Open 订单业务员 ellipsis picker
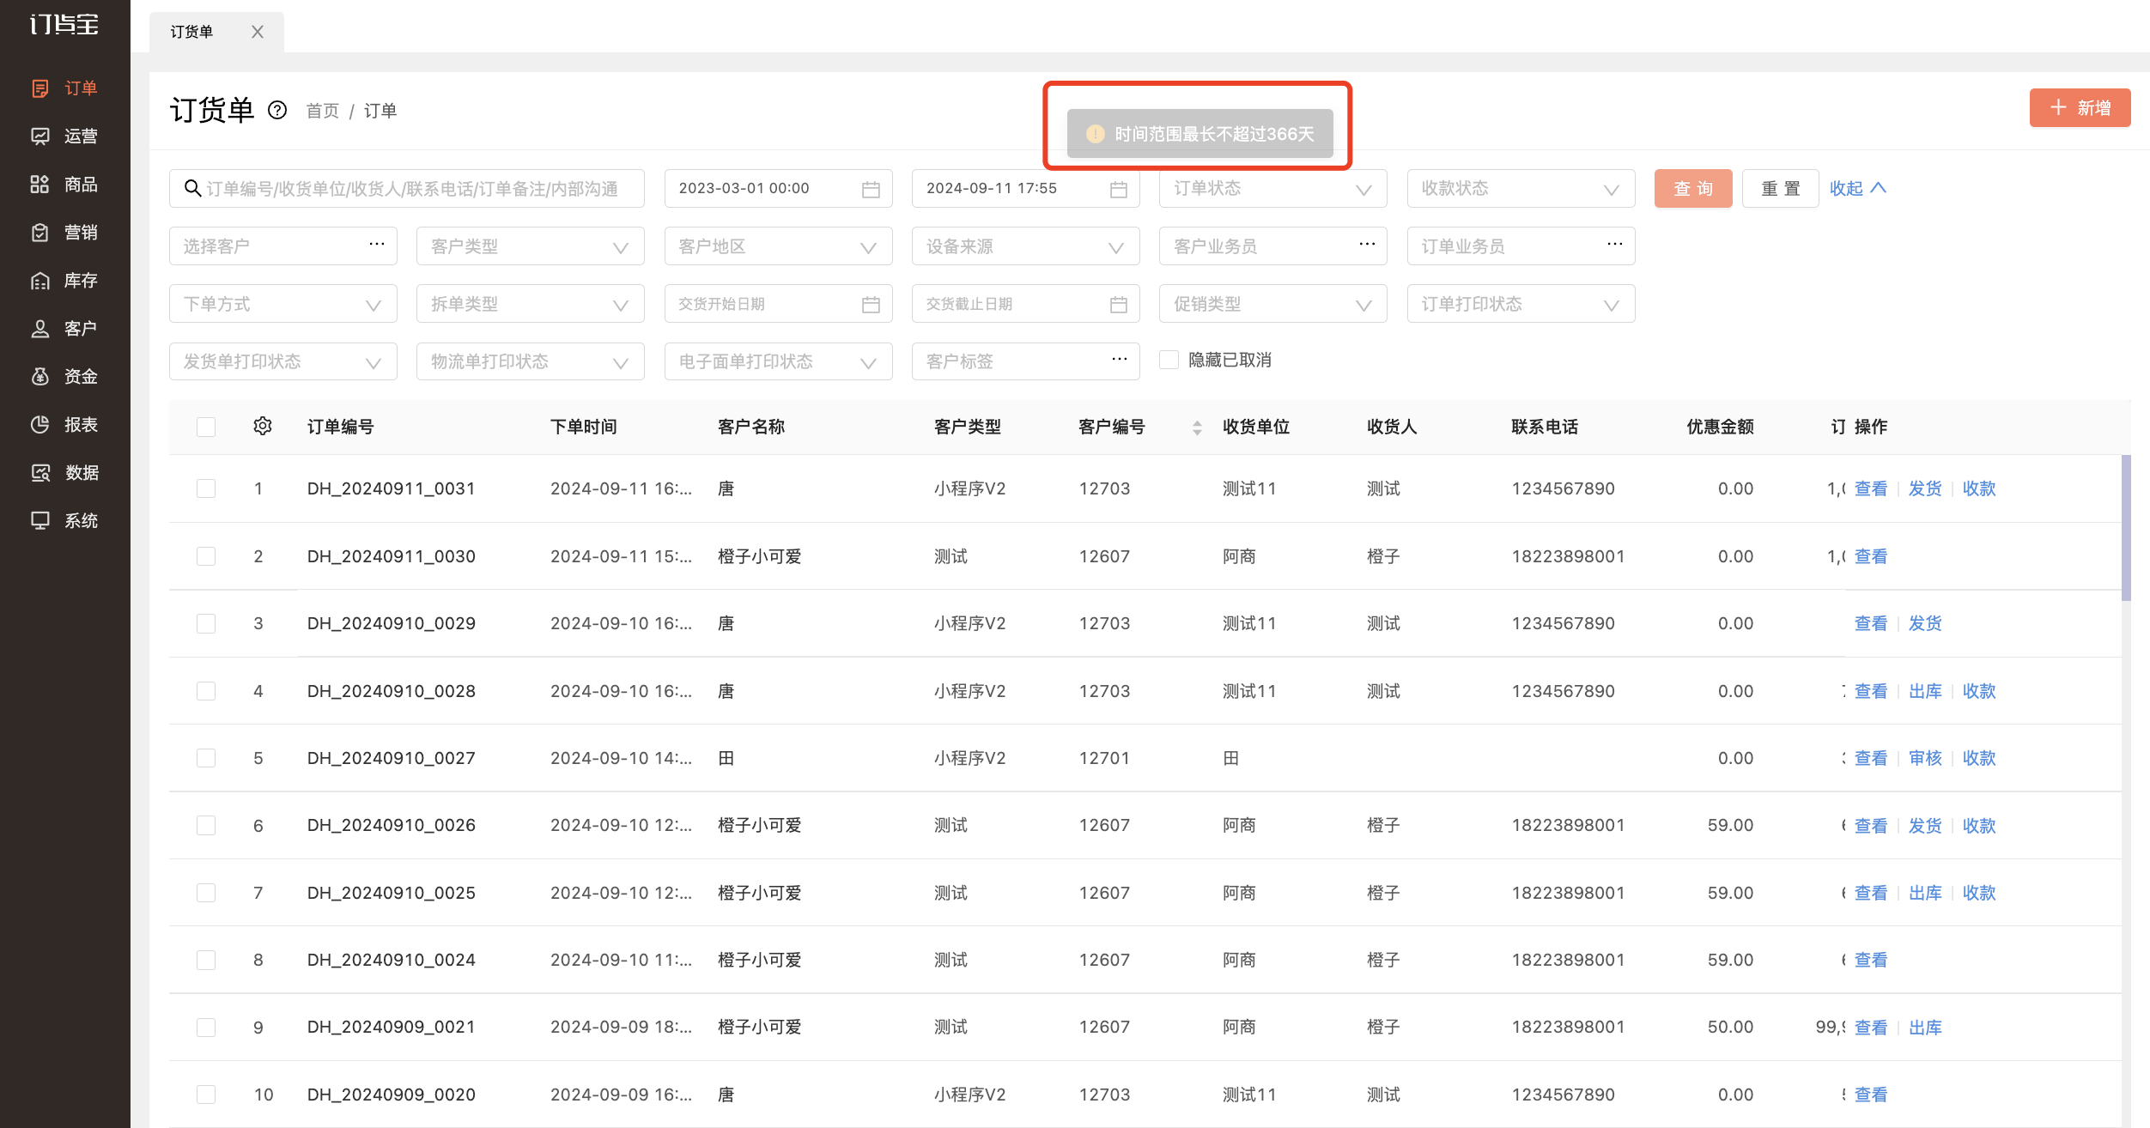The image size is (2150, 1128). pyautogui.click(x=1614, y=245)
